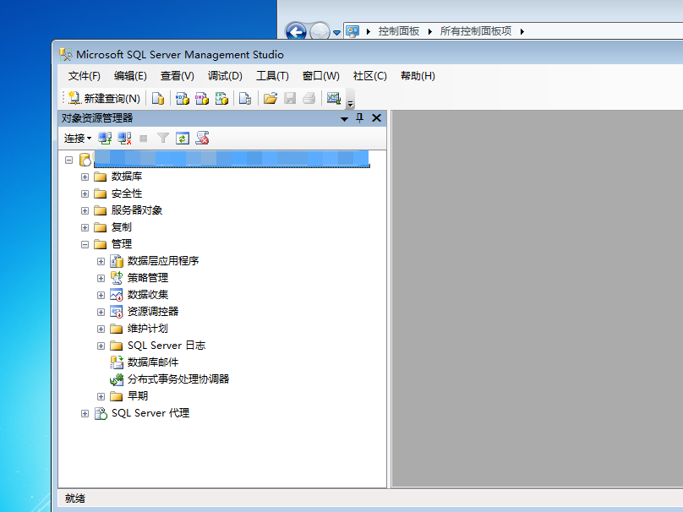683x512 pixels.
Task: Collapse the server root node
Action: pyautogui.click(x=68, y=160)
